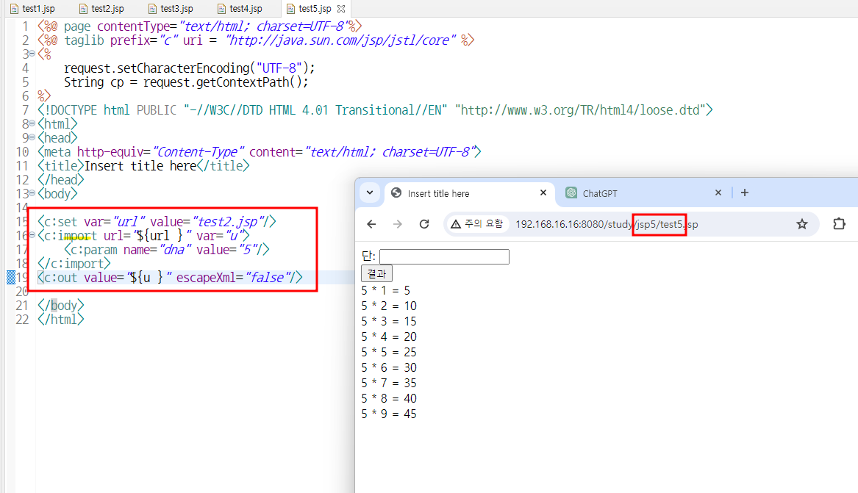Screen dimensions: 858x493
Task: Switch to the test2.jsp editor tab
Action: click(x=101, y=9)
